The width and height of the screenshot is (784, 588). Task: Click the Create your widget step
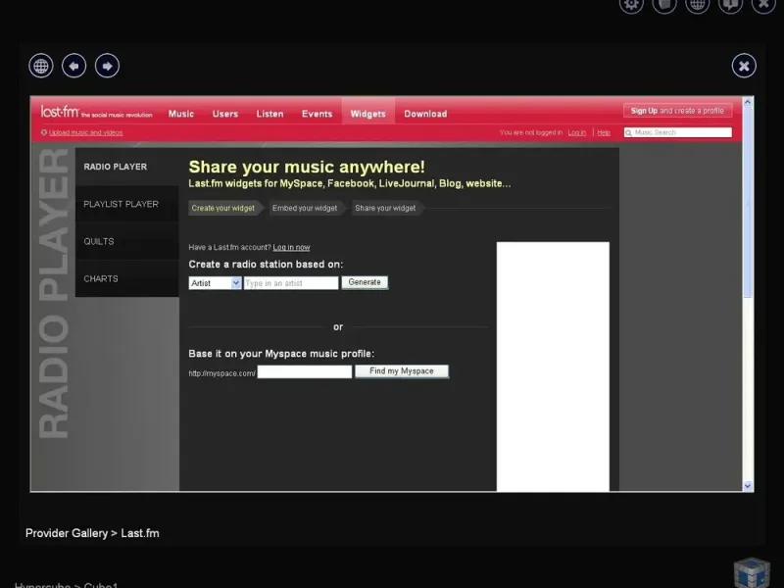pyautogui.click(x=223, y=208)
